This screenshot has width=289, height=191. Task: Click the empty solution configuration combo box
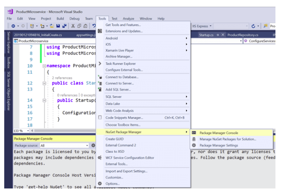point(231,26)
